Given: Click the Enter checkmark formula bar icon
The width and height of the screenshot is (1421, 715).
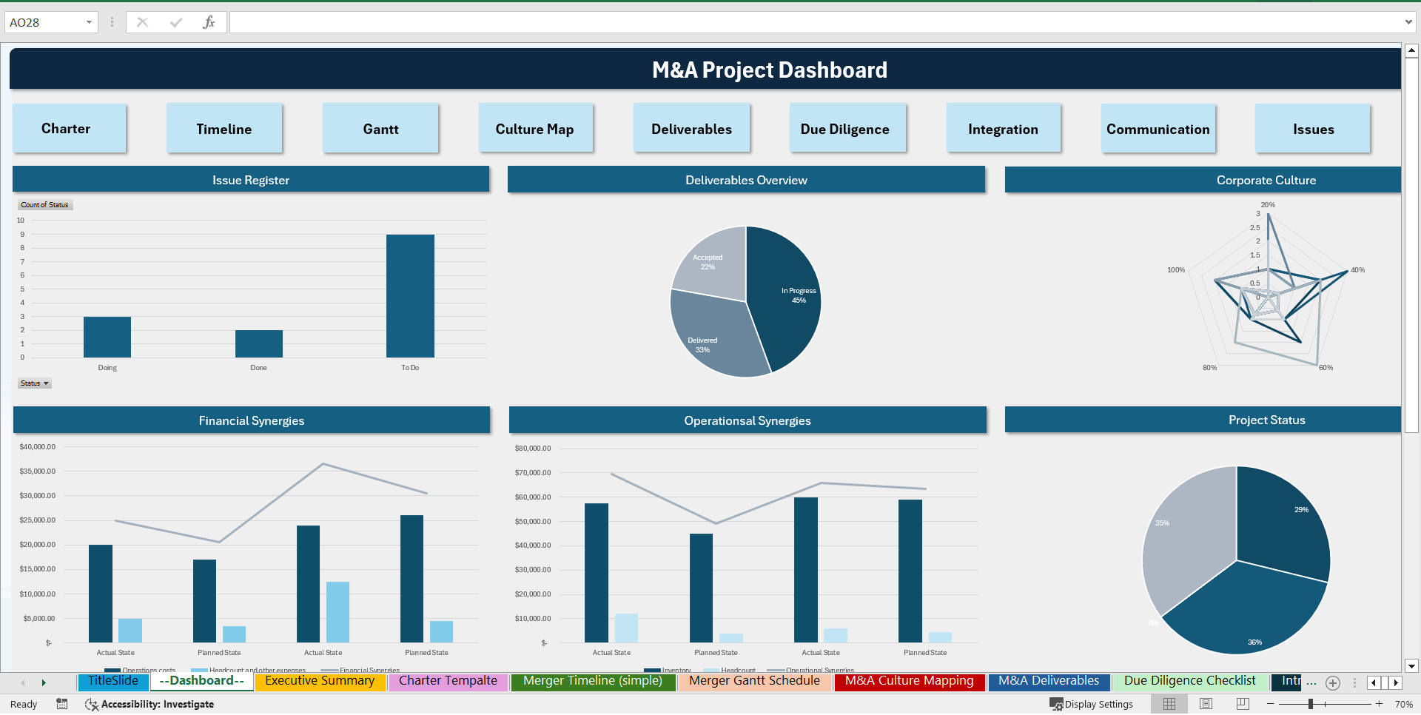Looking at the screenshot, I should tap(176, 22).
